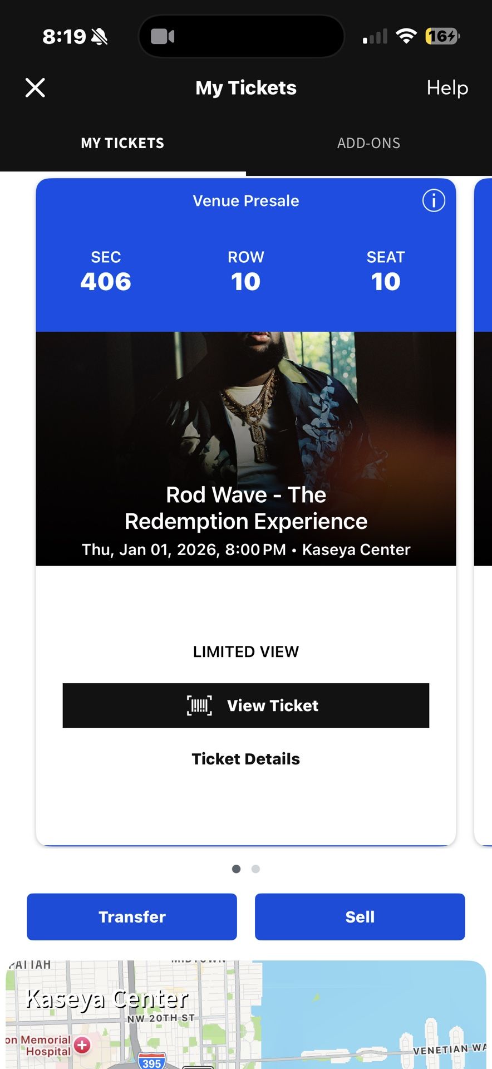Screen dimensions: 492x1069
Task: Tap Transfer to send the ticket
Action: click(x=131, y=916)
